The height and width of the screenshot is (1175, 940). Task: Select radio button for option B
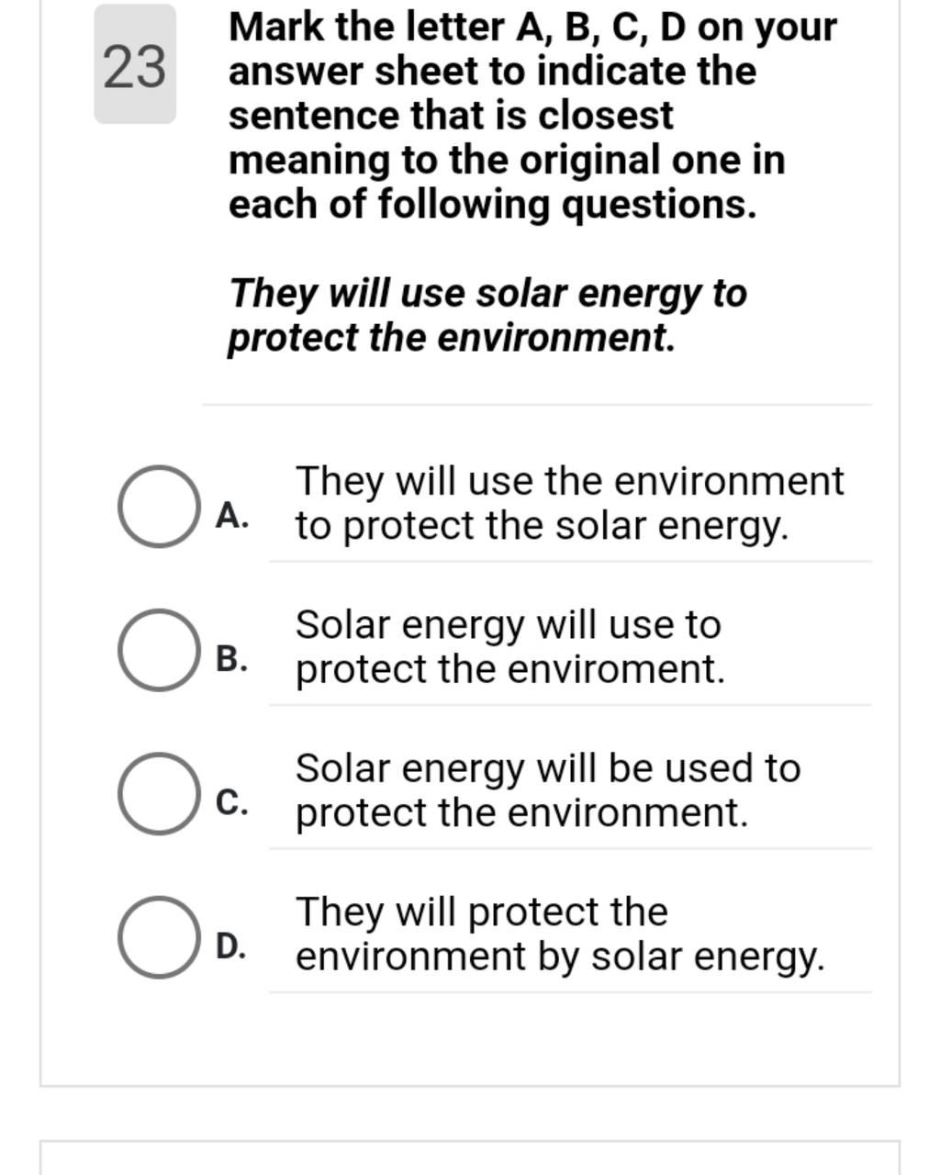[158, 650]
